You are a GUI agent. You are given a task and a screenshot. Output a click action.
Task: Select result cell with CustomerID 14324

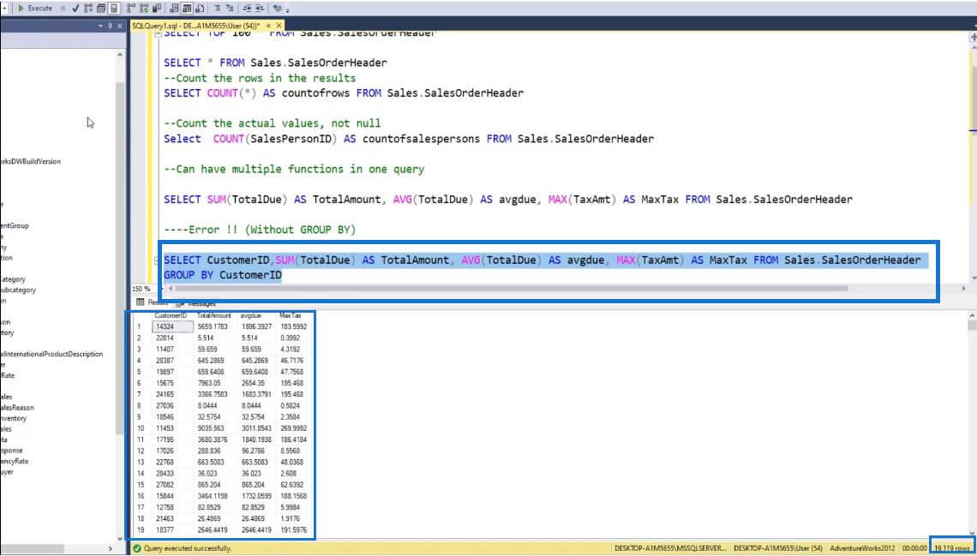tap(172, 326)
